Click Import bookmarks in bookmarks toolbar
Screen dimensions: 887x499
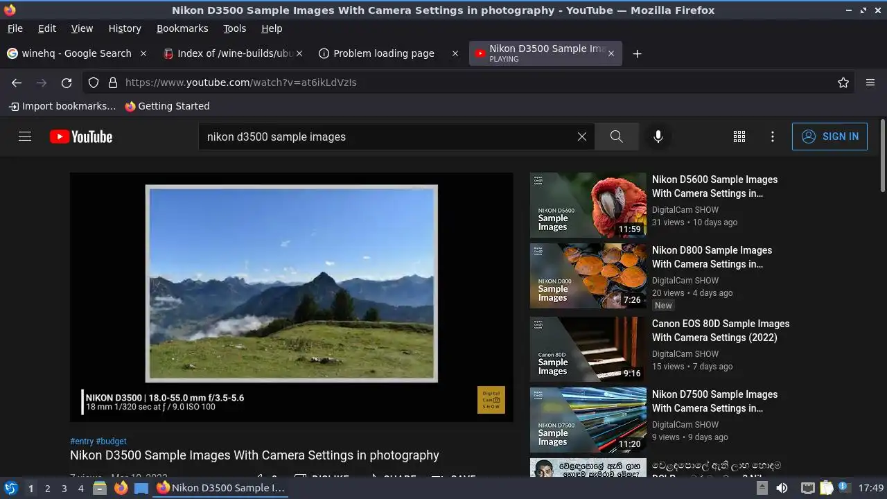[62, 106]
